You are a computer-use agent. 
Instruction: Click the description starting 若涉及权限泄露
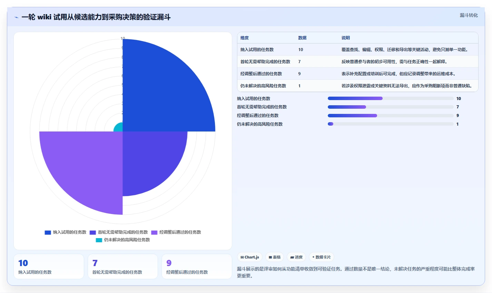[407, 86]
